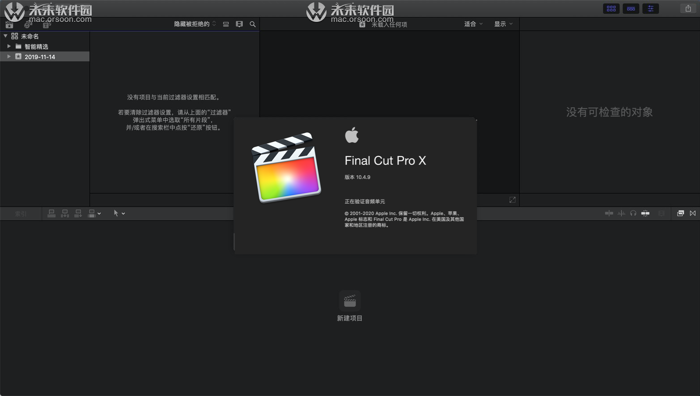Choose the Select arrow tool
The height and width of the screenshot is (396, 700).
(x=116, y=214)
